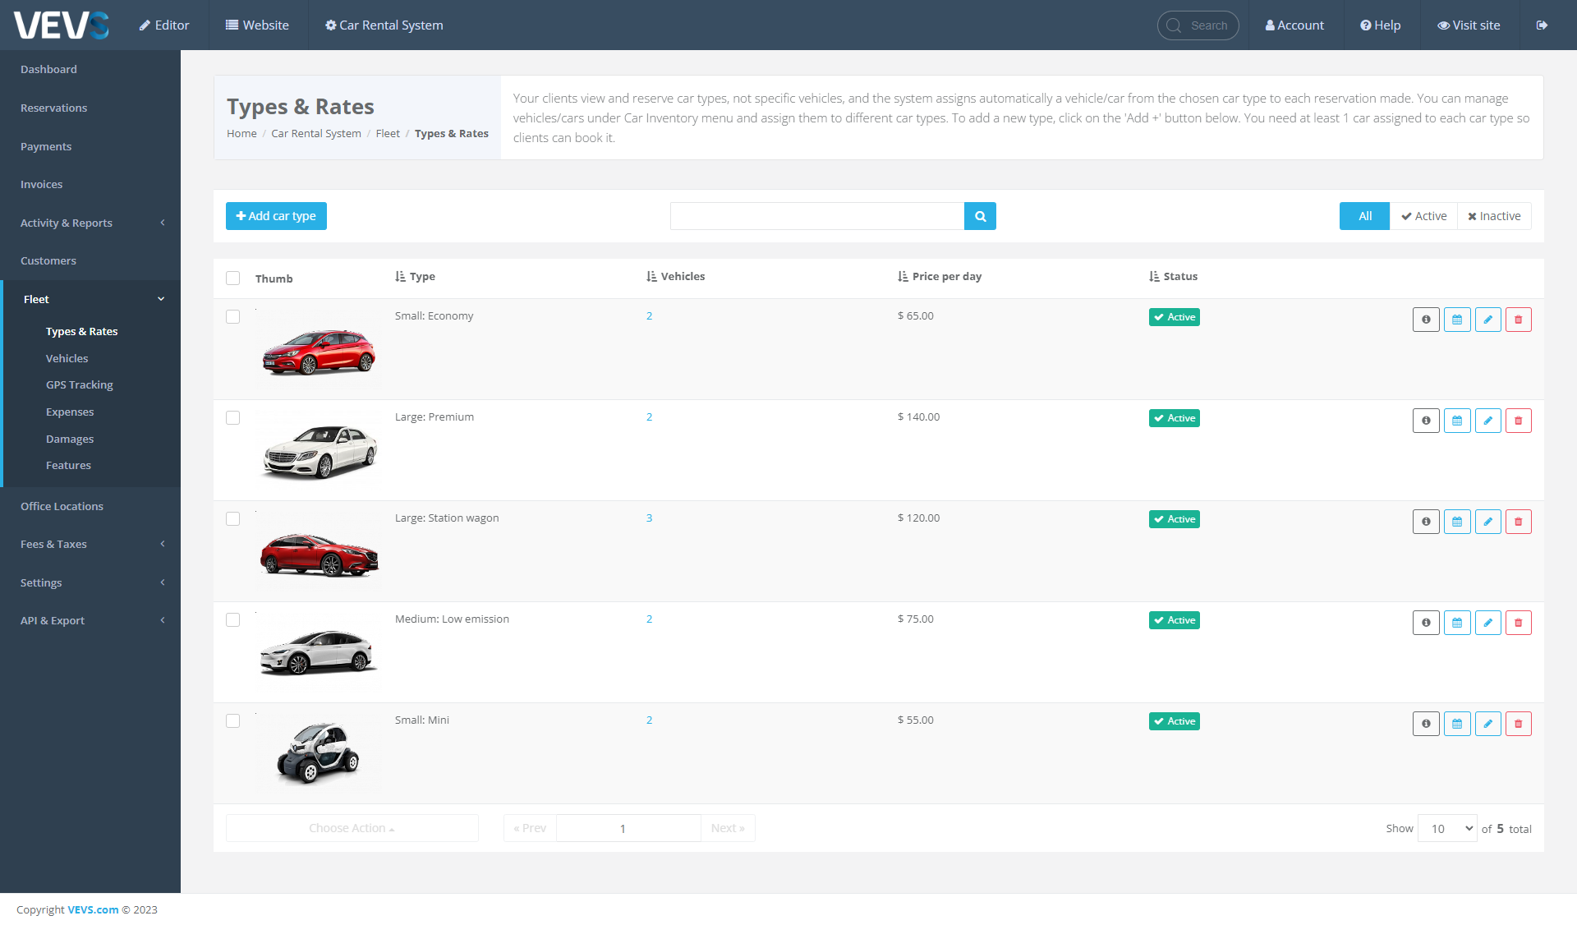1577x925 pixels.
Task: Open the calendar icon for Large: Premium
Action: coord(1457,421)
